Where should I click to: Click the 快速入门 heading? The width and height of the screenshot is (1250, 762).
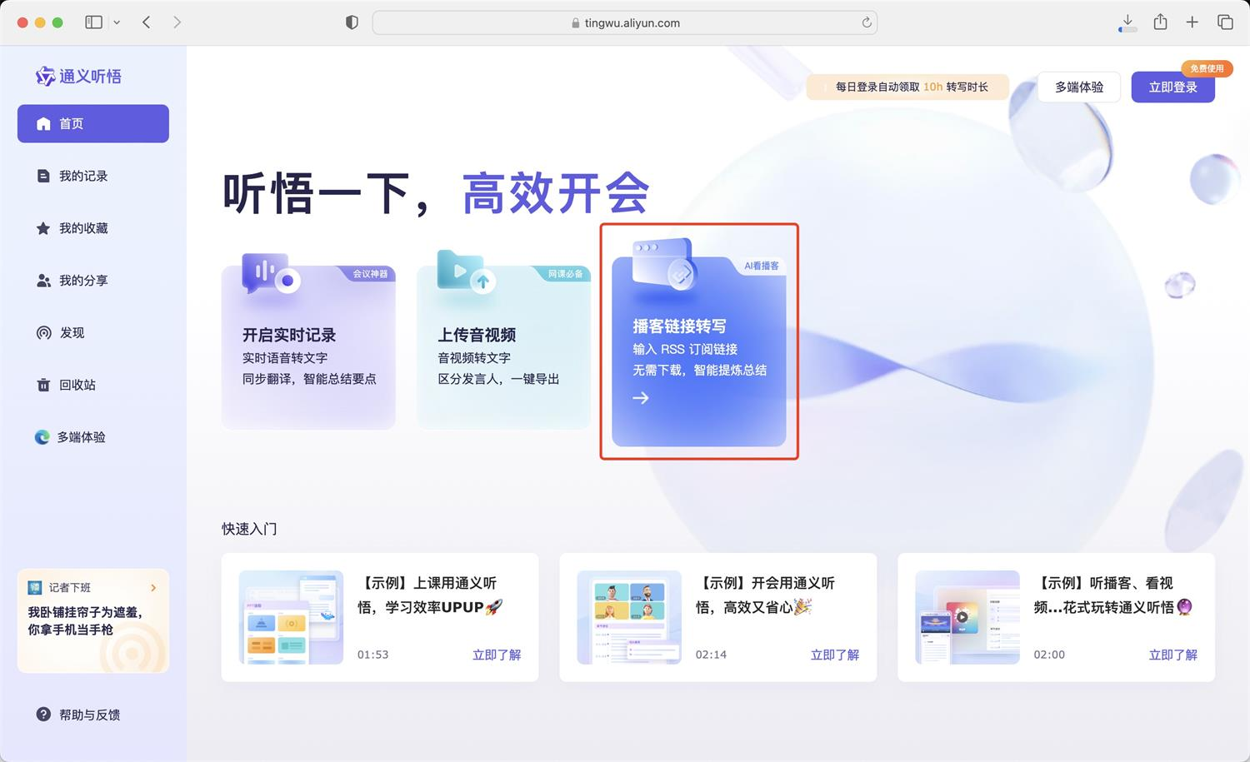point(249,529)
